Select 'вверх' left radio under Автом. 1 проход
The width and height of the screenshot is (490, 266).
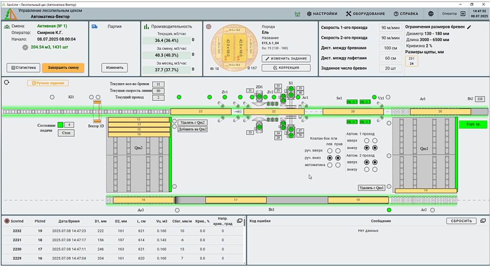[x=367, y=140]
